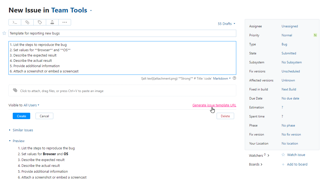Open the 55 Drafts dropdown
328x187 pixels.
coord(226,24)
